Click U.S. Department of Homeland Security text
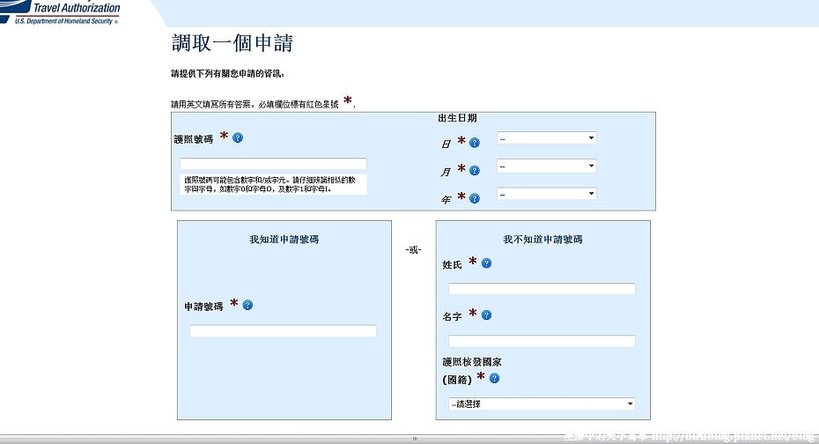The height and width of the screenshot is (444, 819). [x=64, y=21]
